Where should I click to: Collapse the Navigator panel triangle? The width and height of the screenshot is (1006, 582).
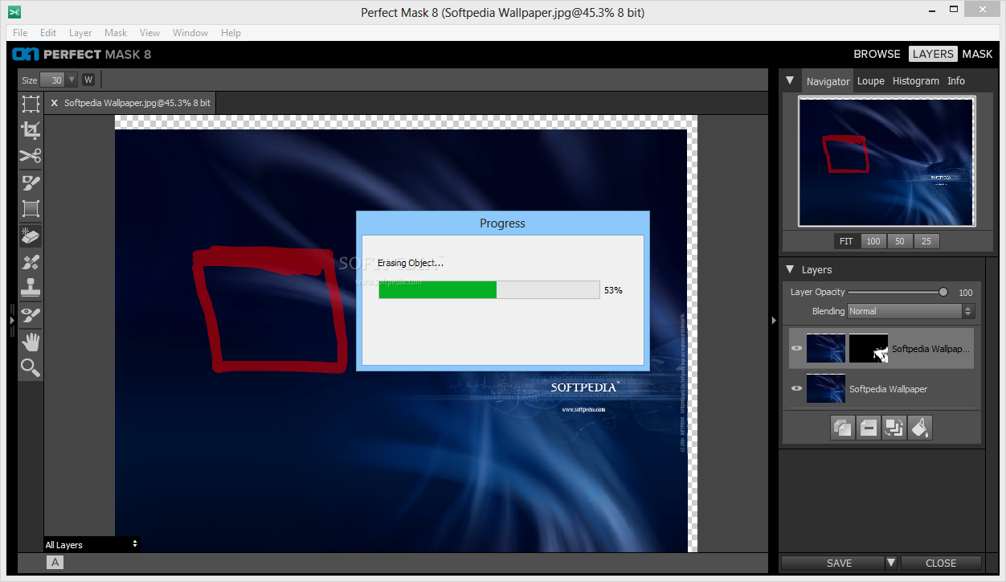pos(790,80)
